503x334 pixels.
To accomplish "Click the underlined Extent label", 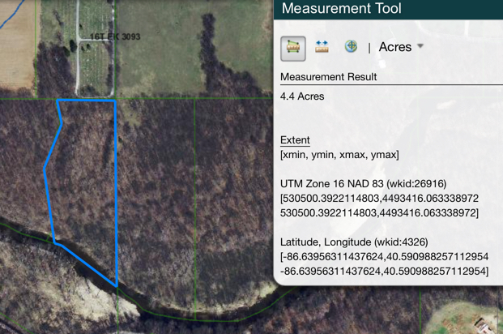I will pyautogui.click(x=295, y=140).
